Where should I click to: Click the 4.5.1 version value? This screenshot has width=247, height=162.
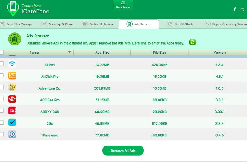220,77
